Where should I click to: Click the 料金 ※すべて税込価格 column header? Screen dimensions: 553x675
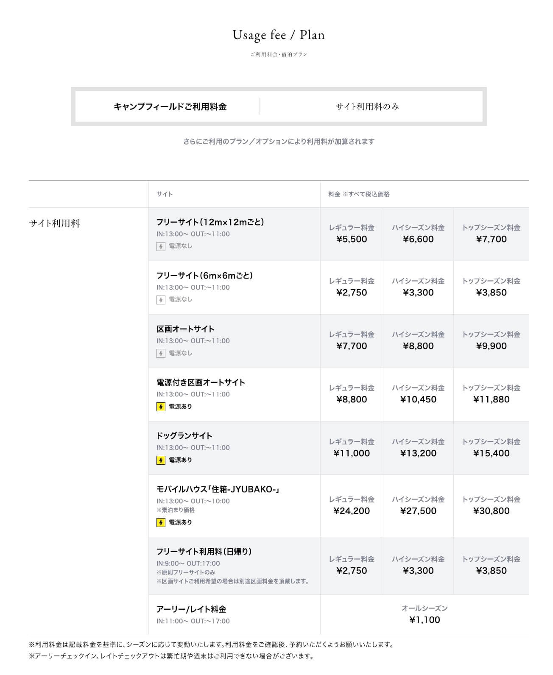point(359,194)
